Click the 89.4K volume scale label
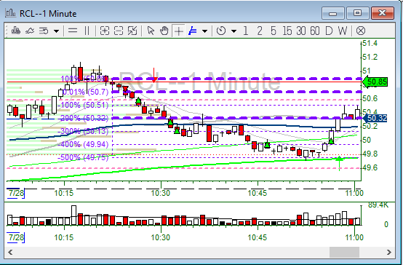 (x=378, y=205)
